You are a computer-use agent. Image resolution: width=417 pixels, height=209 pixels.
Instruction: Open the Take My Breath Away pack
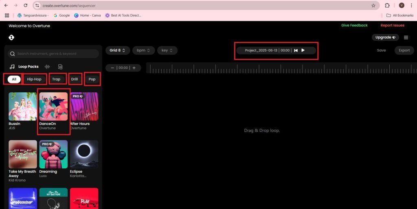pos(23,154)
